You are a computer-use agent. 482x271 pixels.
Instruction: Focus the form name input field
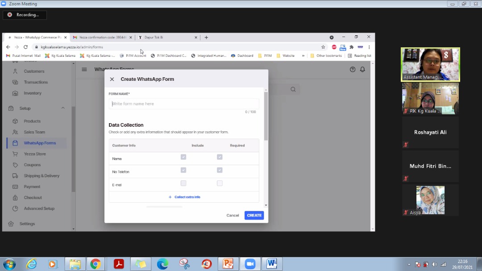pyautogui.click(x=184, y=104)
